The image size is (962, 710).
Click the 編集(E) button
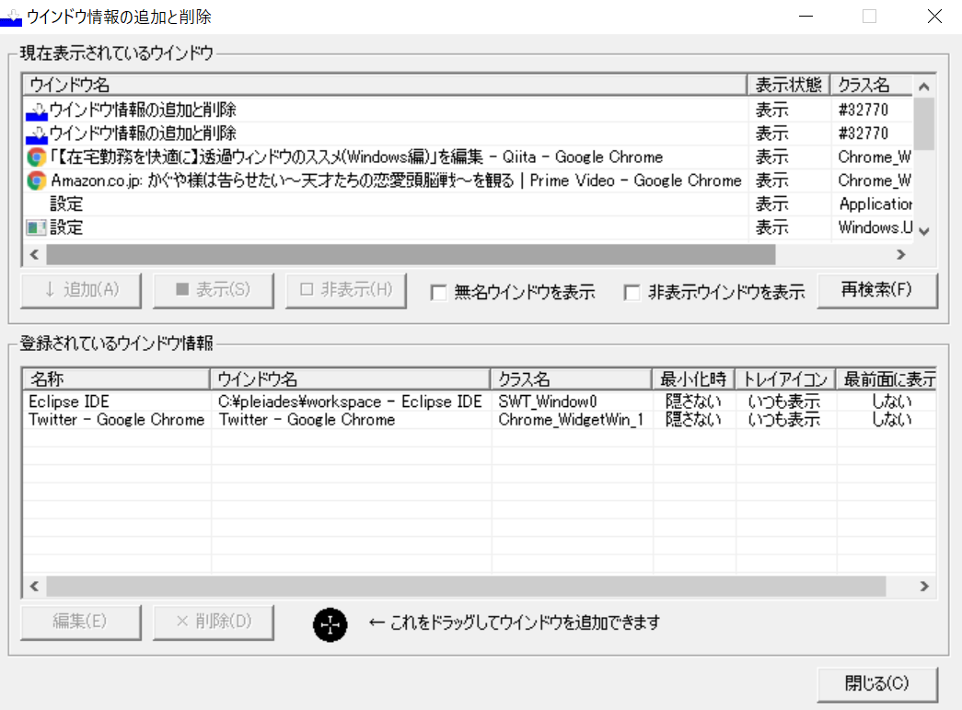[x=81, y=623]
